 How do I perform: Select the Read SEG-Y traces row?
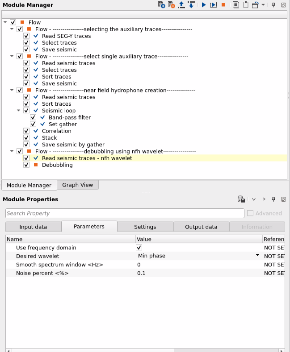pos(66,36)
